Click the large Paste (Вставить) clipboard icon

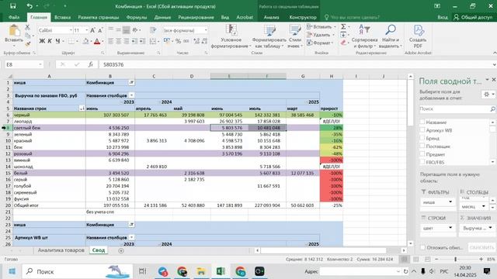(x=14, y=31)
